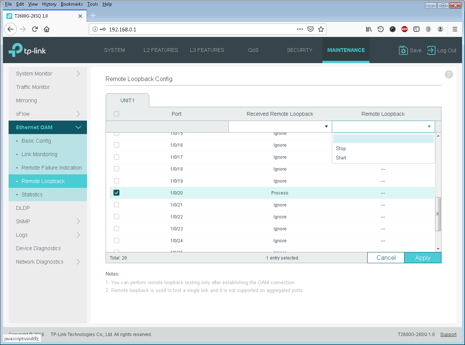The height and width of the screenshot is (345, 465).
Task: Click the Save gear icon
Action: coord(403,50)
